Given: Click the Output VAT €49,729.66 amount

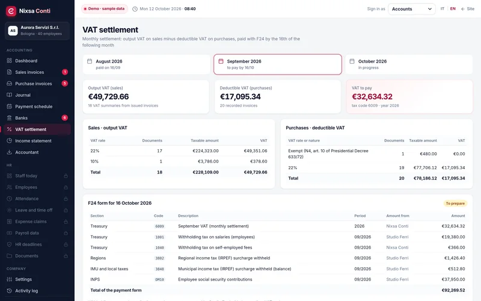Looking at the screenshot, I should click(x=109, y=97).
